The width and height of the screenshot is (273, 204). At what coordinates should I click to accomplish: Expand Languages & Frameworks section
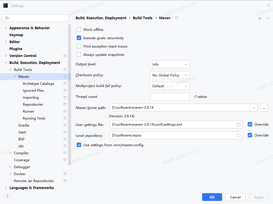point(6,188)
